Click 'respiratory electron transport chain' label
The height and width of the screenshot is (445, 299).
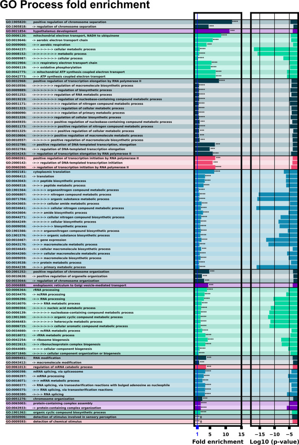68,63
